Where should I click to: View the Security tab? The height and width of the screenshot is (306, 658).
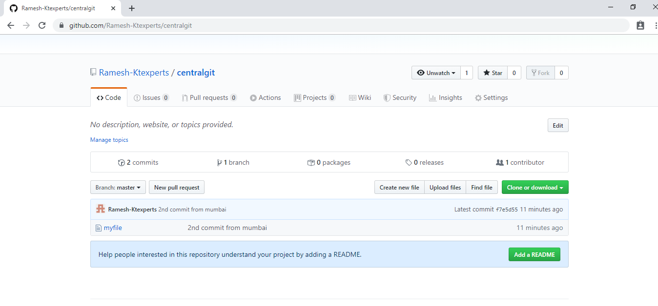click(x=400, y=97)
